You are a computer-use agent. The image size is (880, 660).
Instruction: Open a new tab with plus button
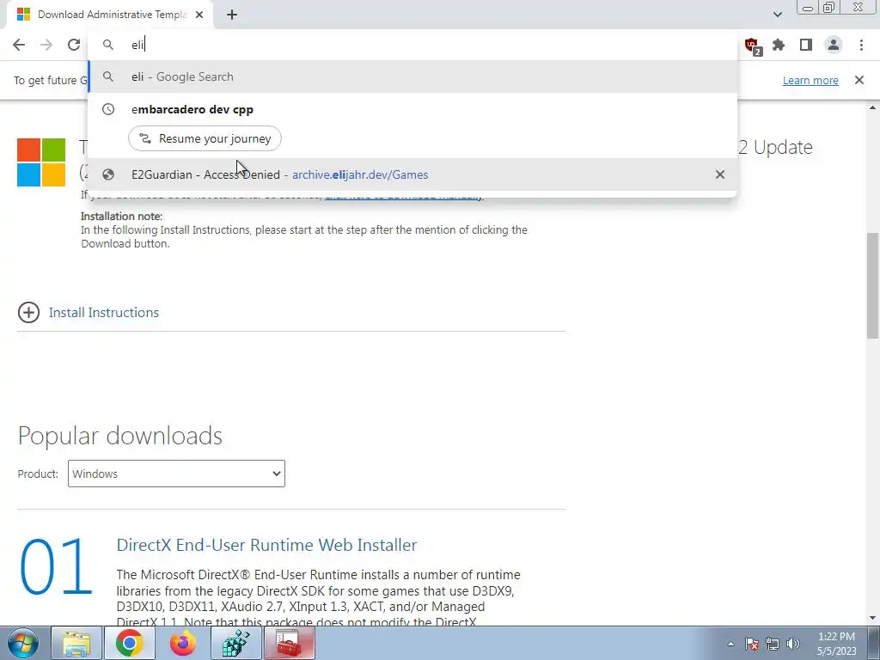pyautogui.click(x=232, y=15)
